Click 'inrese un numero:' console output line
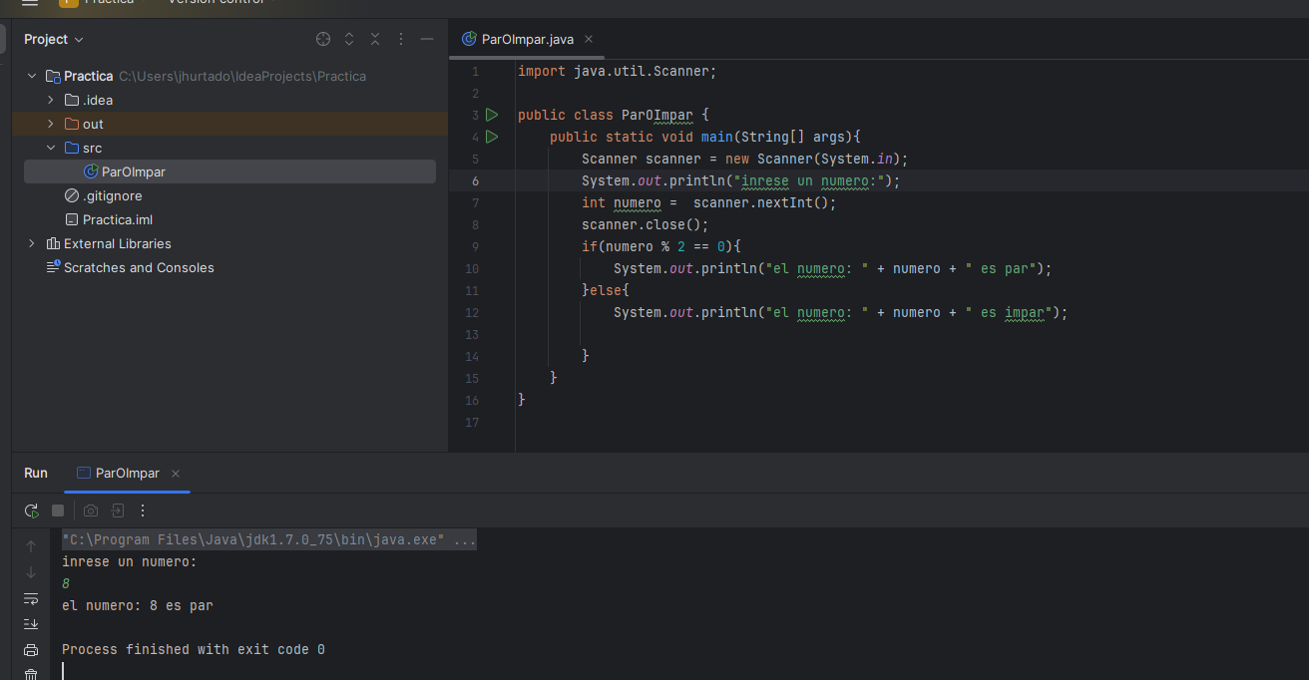Image resolution: width=1309 pixels, height=680 pixels. 130,561
